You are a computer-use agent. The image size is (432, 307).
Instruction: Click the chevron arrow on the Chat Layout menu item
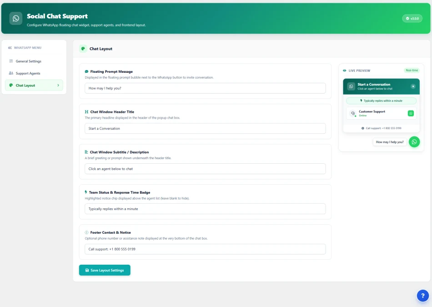(x=58, y=86)
